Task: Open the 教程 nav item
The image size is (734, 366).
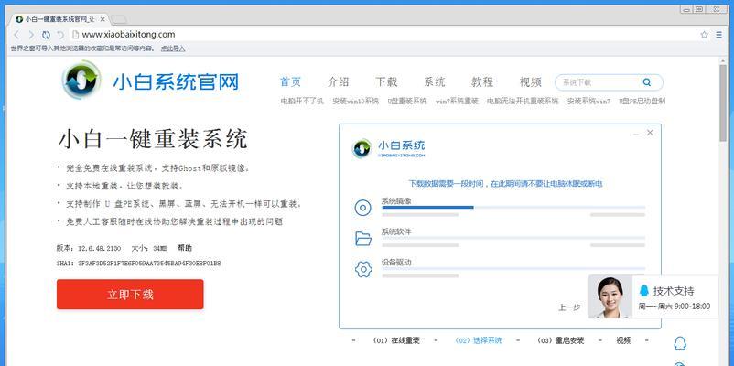Action: pos(482,82)
